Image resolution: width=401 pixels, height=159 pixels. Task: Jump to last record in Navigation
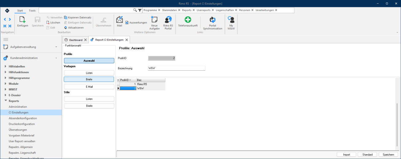click(10, 26)
